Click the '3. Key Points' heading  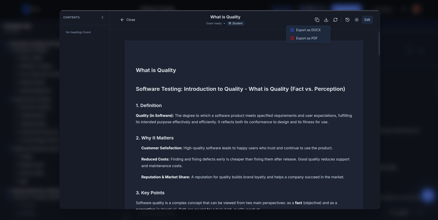click(x=150, y=193)
